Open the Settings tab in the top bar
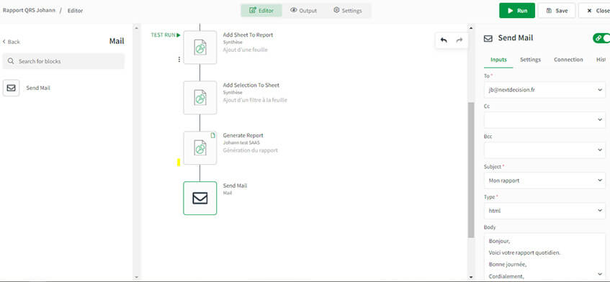This screenshot has width=610, height=282. [348, 11]
